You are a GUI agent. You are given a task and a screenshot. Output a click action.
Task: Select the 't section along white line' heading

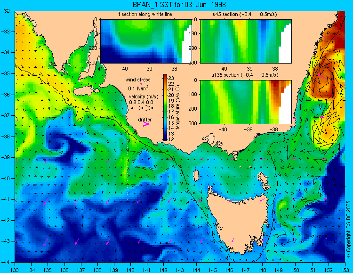145,14
